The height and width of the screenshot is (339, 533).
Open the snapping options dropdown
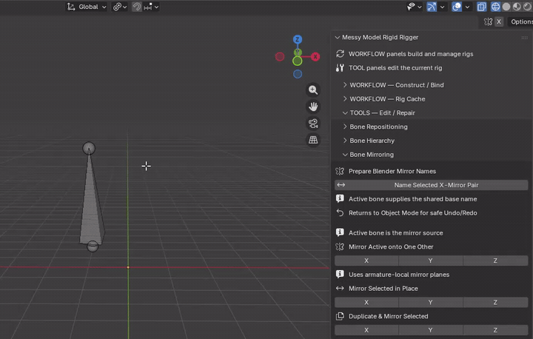[151, 7]
